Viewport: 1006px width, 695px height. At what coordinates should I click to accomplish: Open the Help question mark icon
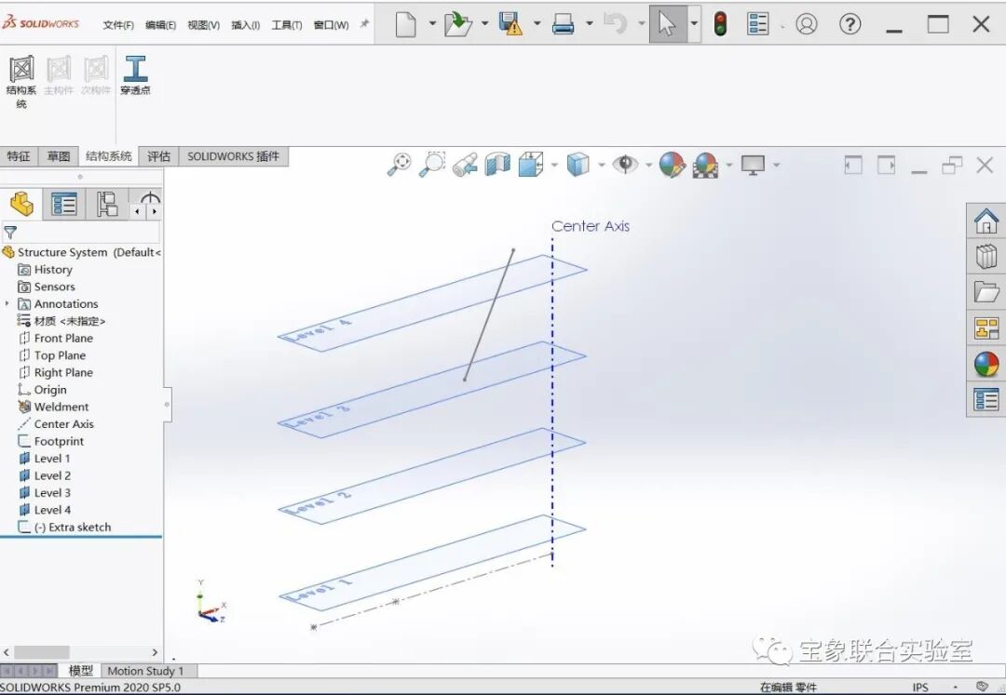pos(850,24)
